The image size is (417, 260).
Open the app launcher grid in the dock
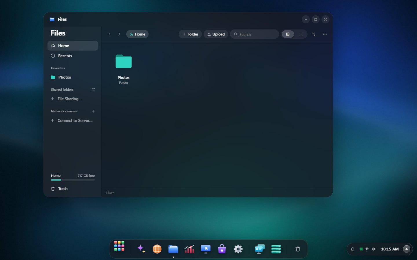pyautogui.click(x=119, y=246)
